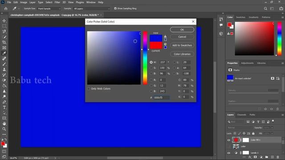Click the red current color swatch
Screen dimensions: 285x160
pyautogui.click(x=156, y=45)
